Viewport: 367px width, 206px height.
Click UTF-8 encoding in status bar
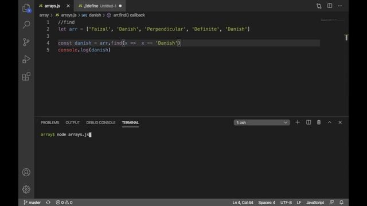[286, 203]
